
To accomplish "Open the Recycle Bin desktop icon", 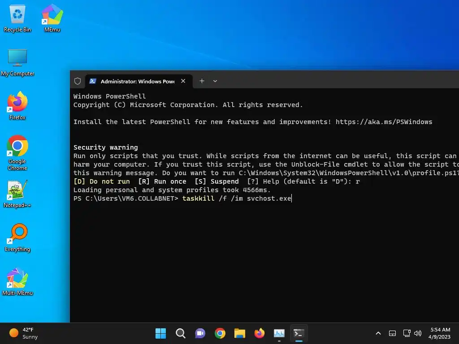I will 17,18.
